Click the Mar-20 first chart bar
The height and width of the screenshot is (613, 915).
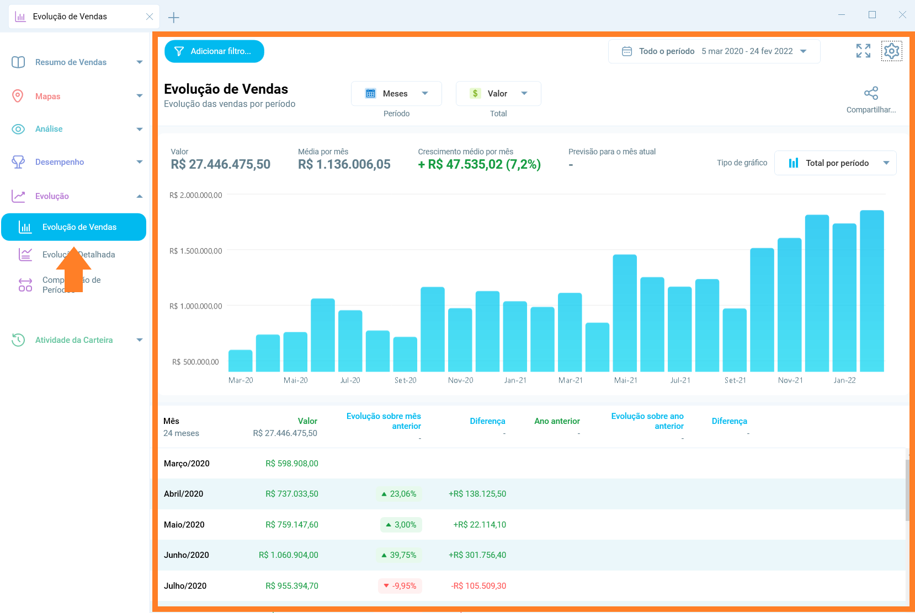[241, 361]
